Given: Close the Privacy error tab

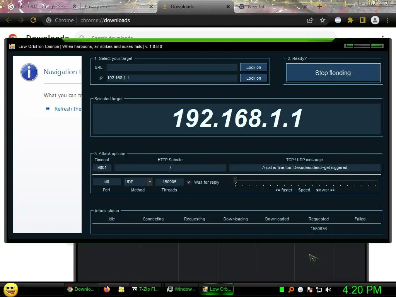Looking at the screenshot, I should [151, 7].
